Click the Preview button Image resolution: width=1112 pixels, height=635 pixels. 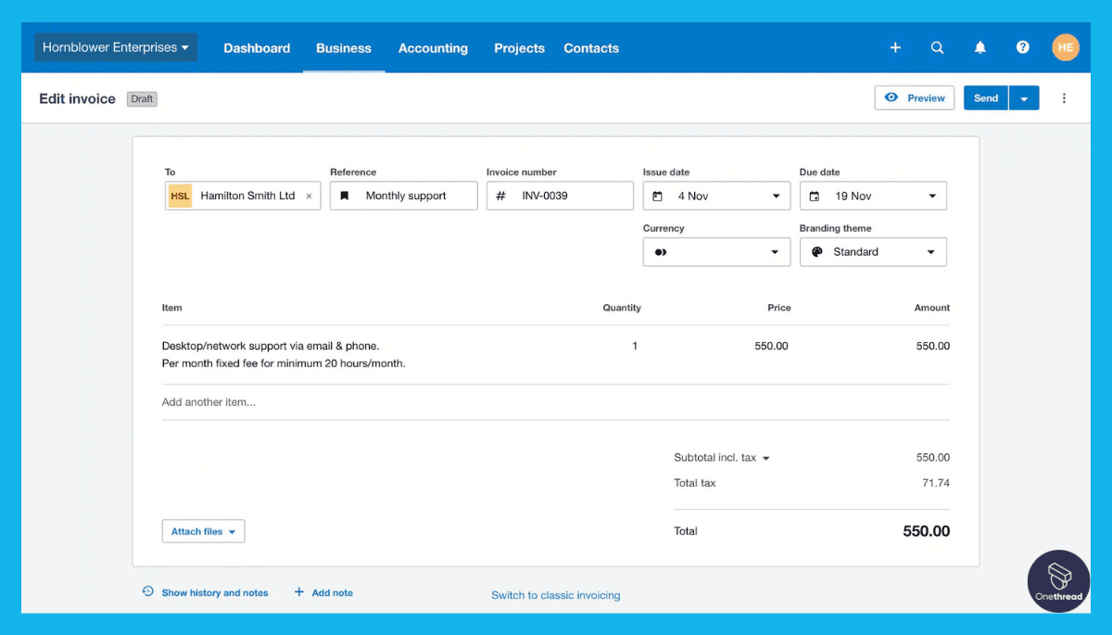[x=914, y=97]
